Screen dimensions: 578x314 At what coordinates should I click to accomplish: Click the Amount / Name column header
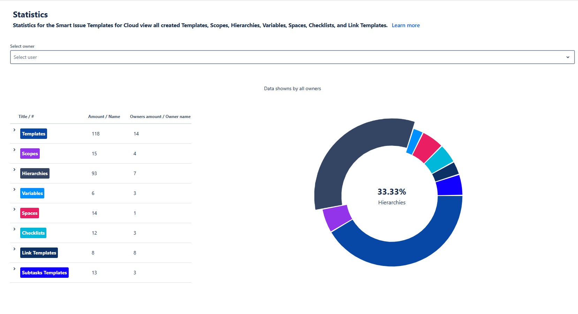click(x=104, y=117)
